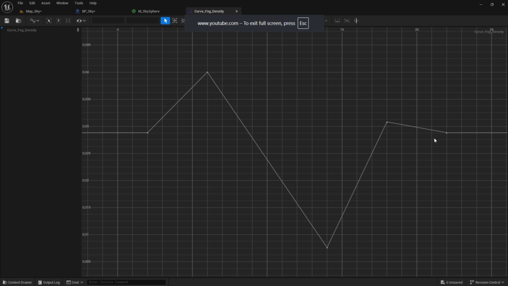This screenshot has height=286, width=508.
Task: Click the second key value input field
Action: [142, 21]
